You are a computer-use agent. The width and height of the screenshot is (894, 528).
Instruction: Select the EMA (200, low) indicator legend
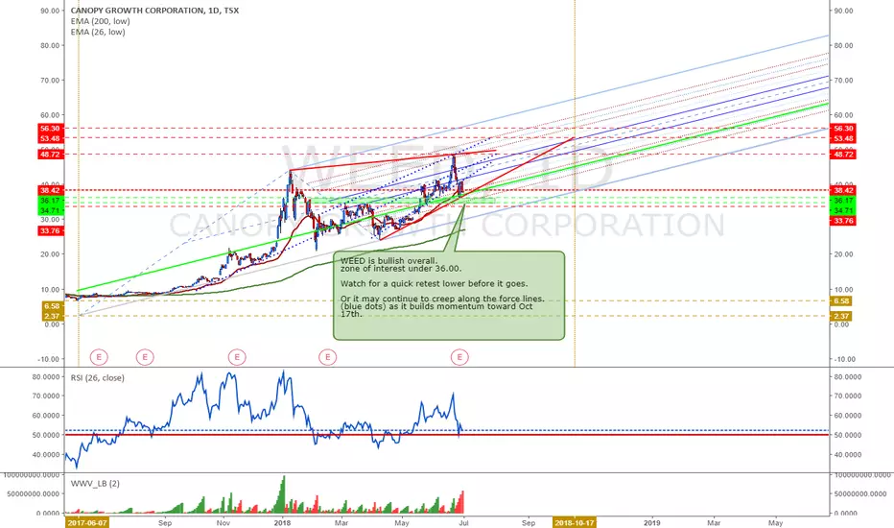(x=101, y=21)
